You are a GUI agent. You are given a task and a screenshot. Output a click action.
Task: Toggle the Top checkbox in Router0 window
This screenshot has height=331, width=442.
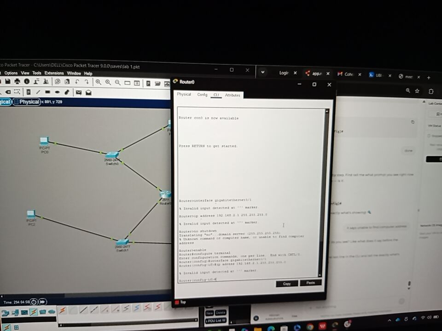tap(177, 302)
